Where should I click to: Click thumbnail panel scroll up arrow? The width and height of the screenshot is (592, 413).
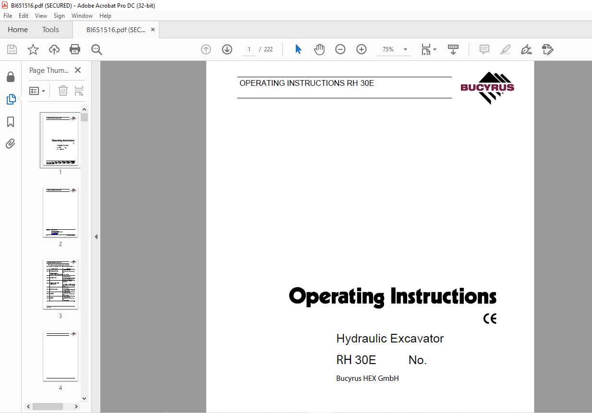coord(85,109)
